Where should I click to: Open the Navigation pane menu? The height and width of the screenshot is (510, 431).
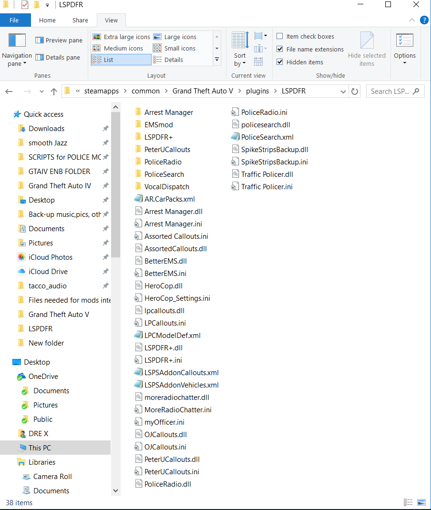17,50
